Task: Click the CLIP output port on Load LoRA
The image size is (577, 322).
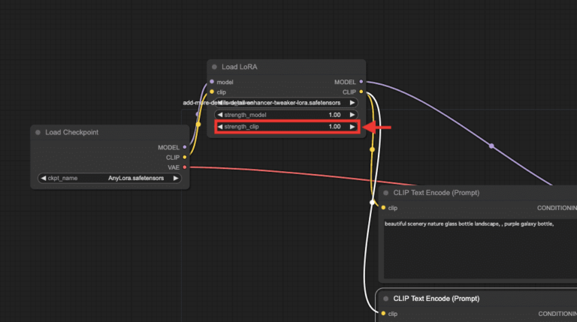Action: 361,92
